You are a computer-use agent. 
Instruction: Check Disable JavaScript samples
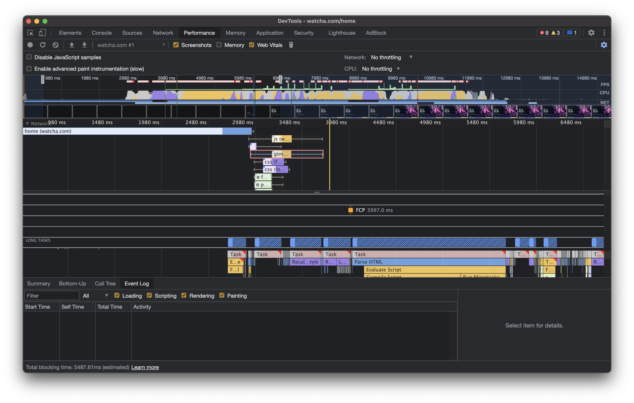[x=29, y=57]
